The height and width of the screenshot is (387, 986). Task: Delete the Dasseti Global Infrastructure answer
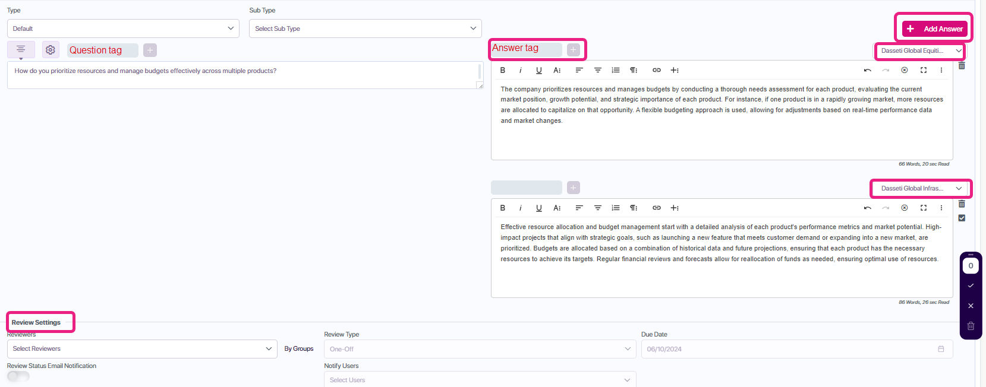(x=962, y=204)
